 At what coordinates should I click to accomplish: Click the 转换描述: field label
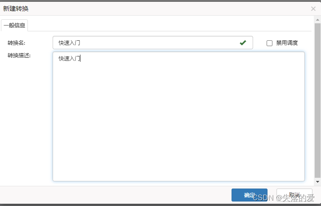click(x=19, y=56)
